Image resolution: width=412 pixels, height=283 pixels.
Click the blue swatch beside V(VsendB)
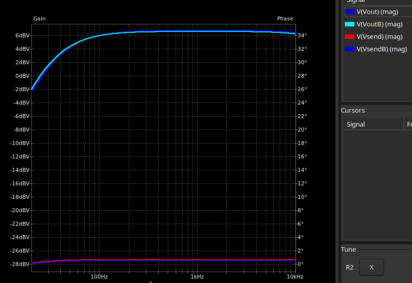(349, 49)
